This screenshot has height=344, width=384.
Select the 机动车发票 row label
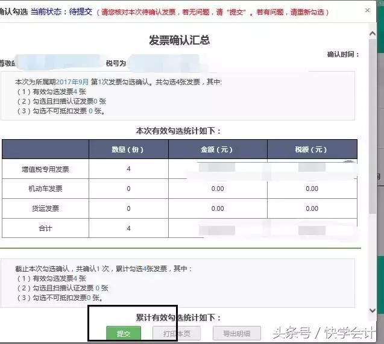click(45, 189)
